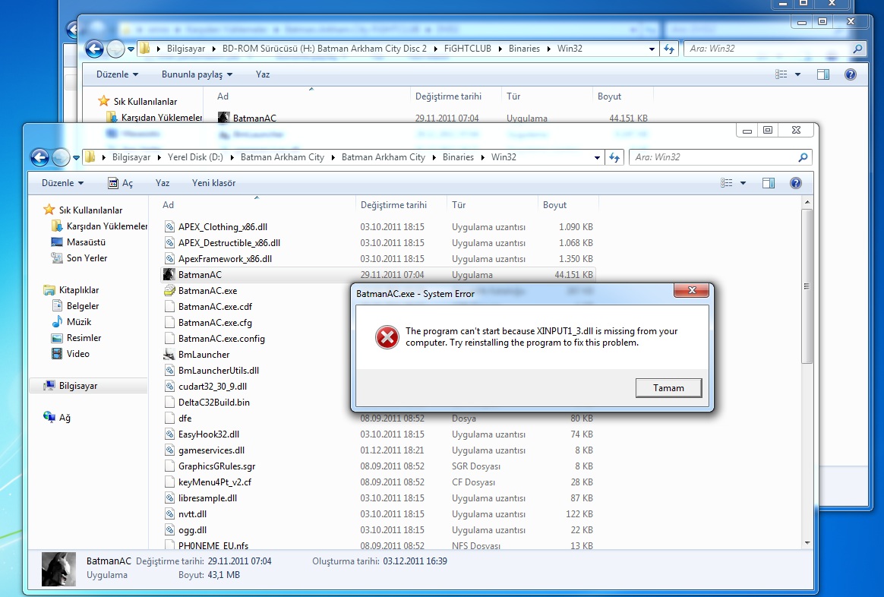
Task: Select cudart32_30_9.dll file
Action: [213, 387]
